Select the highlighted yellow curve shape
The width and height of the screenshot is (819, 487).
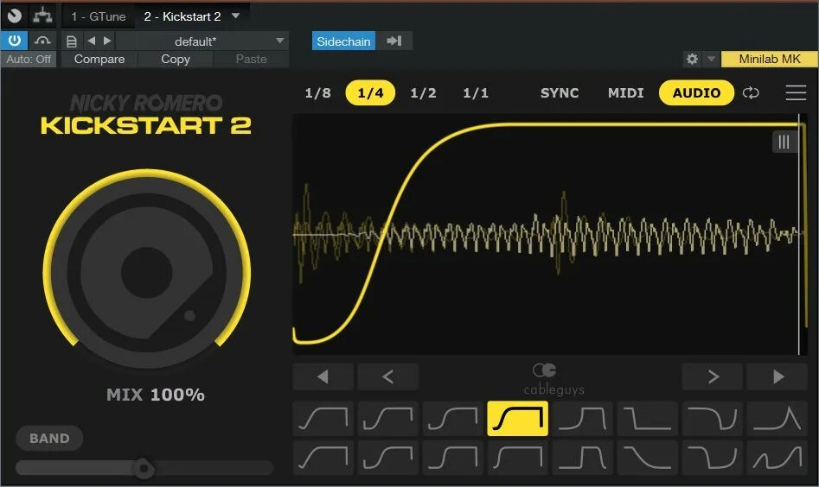518,419
